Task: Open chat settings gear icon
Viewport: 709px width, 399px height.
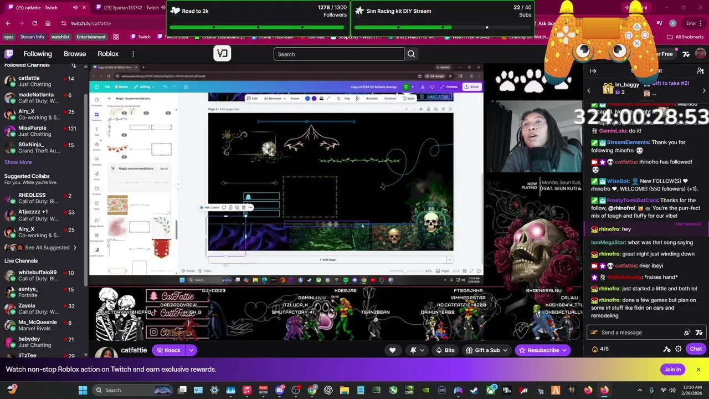Action: coord(679,349)
